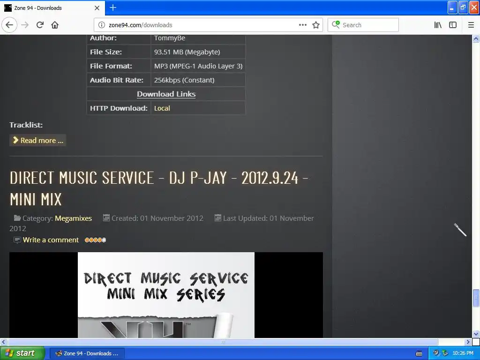The height and width of the screenshot is (360, 480).
Task: Click Write a comment link
Action: tap(51, 240)
